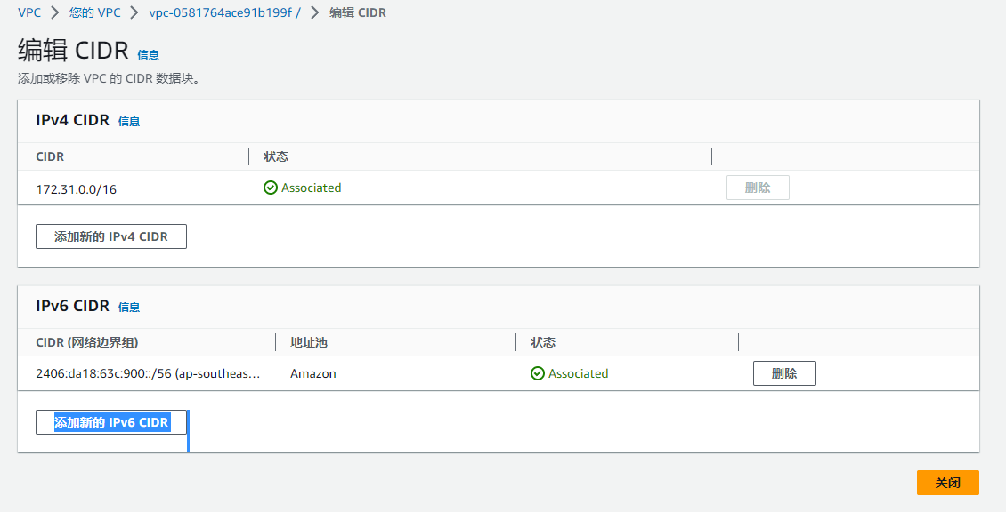Screen dimensions: 1006x512
Task: Open 信息 link next to 编辑 CIDR heading
Action: click(x=148, y=55)
